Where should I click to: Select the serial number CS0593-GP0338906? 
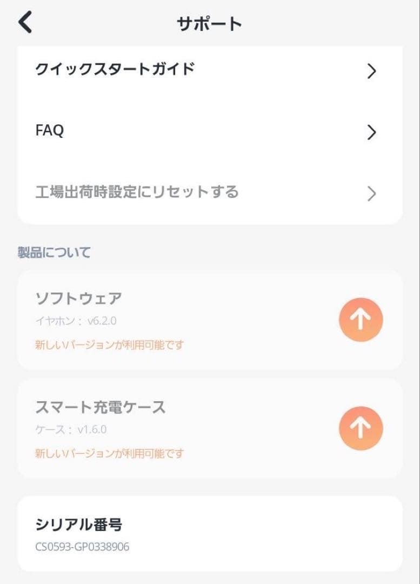82,547
